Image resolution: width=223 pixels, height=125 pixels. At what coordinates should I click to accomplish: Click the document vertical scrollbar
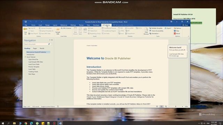coord(189,71)
